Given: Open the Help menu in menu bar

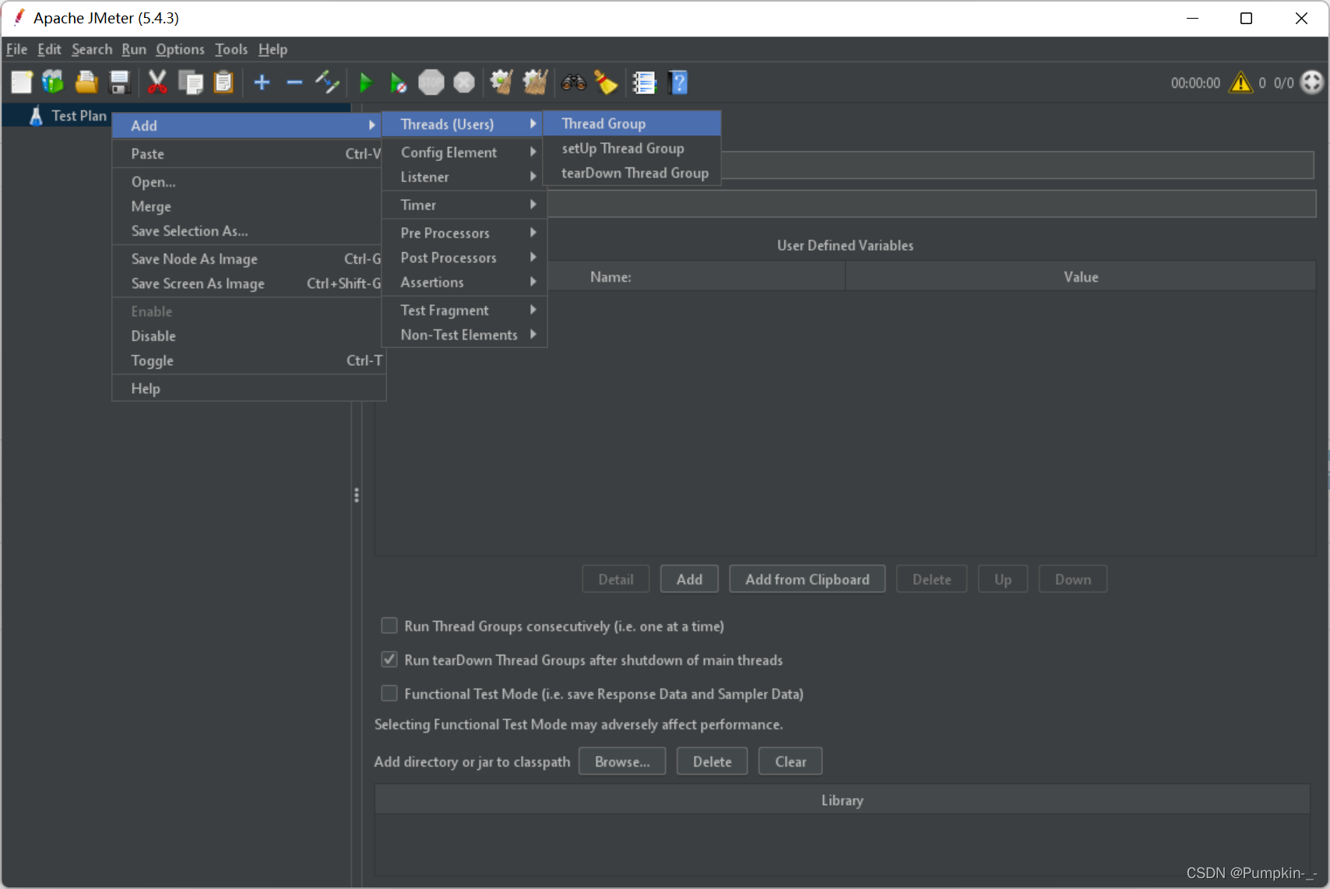Looking at the screenshot, I should [273, 49].
